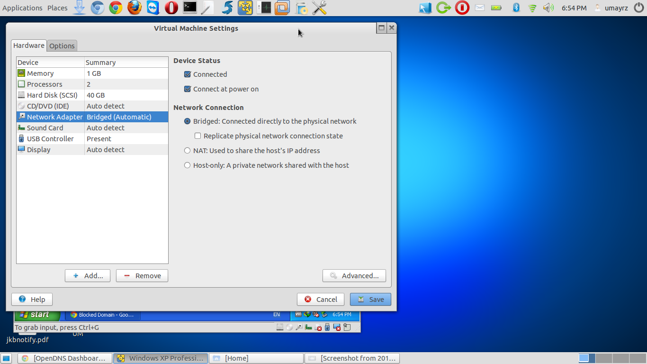Click the blue download arrow launcher
Viewport: 647px width, 364px height.
click(80, 8)
